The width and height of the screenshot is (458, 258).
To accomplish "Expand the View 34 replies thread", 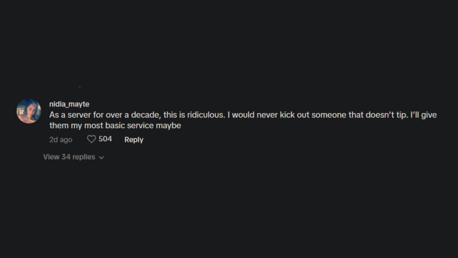I will coord(69,157).
